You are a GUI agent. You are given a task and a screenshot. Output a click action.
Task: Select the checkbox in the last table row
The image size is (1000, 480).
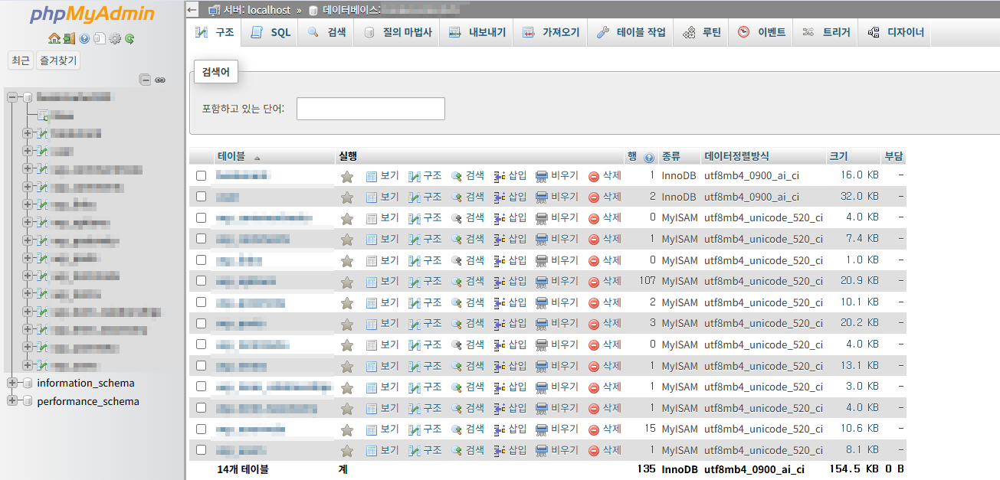coord(202,450)
